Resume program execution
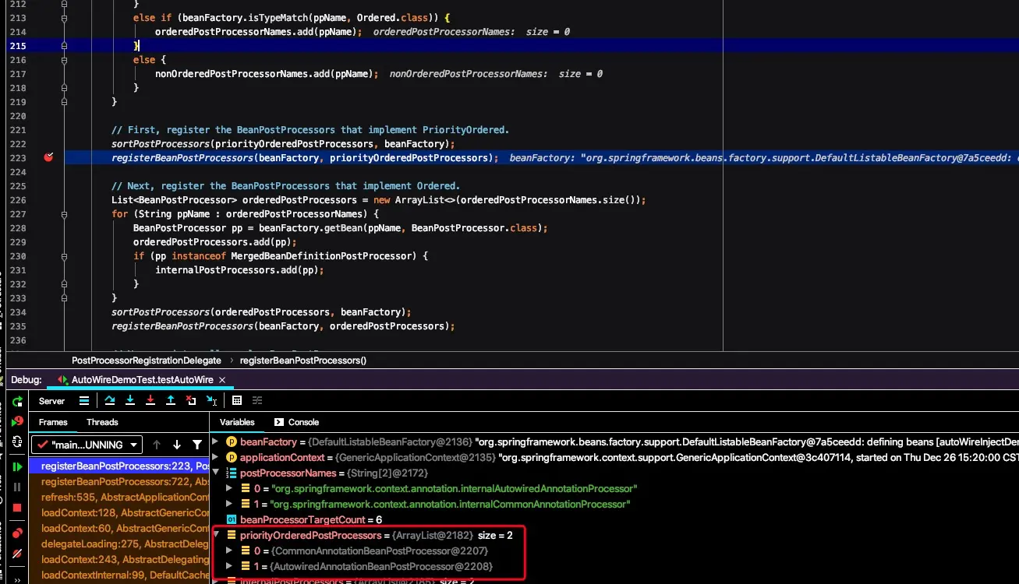 pos(17,466)
